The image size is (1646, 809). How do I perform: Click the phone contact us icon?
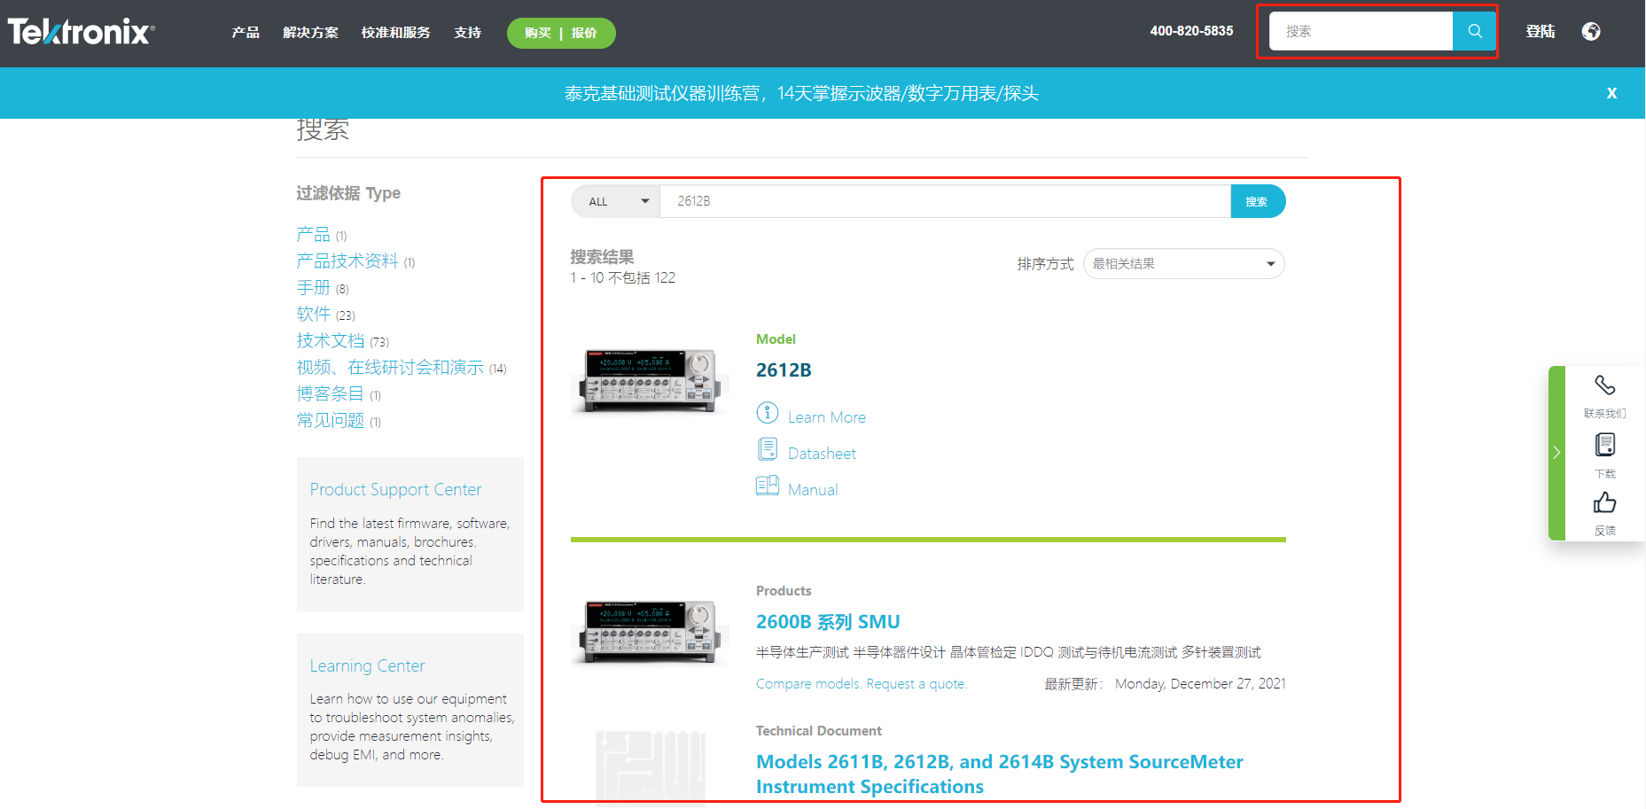click(1604, 385)
